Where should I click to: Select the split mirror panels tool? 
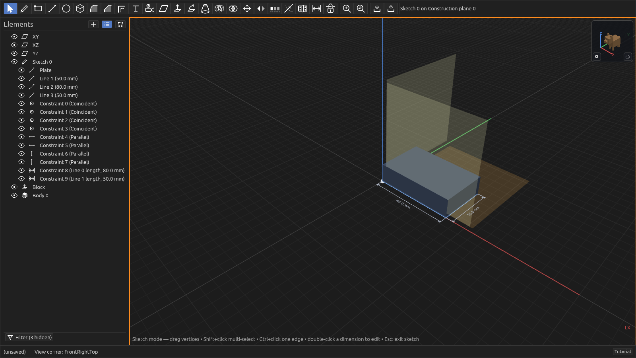click(x=302, y=8)
